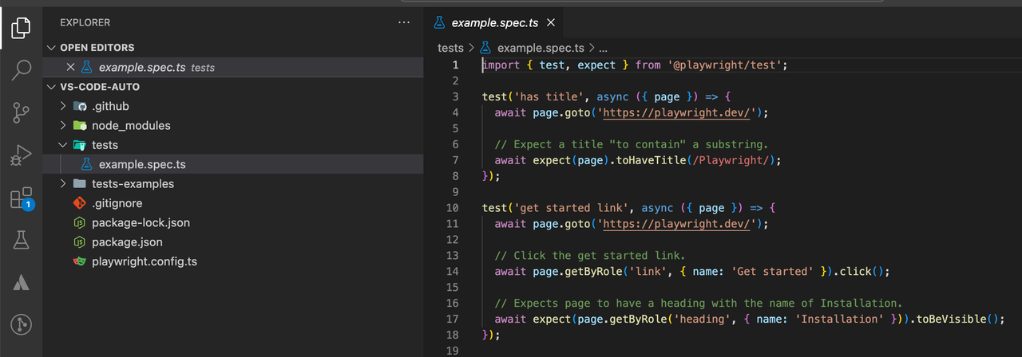Screen dimensions: 1022x357
Task: Open the Atlassian activity bar icon
Action: (x=21, y=282)
